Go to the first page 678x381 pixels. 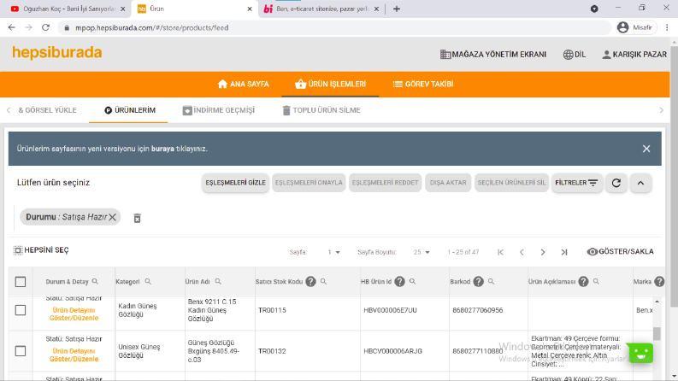(500, 252)
